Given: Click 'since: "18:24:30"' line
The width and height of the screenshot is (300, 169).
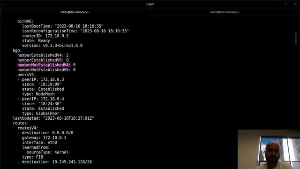Looking at the screenshot, I should click(42, 104).
